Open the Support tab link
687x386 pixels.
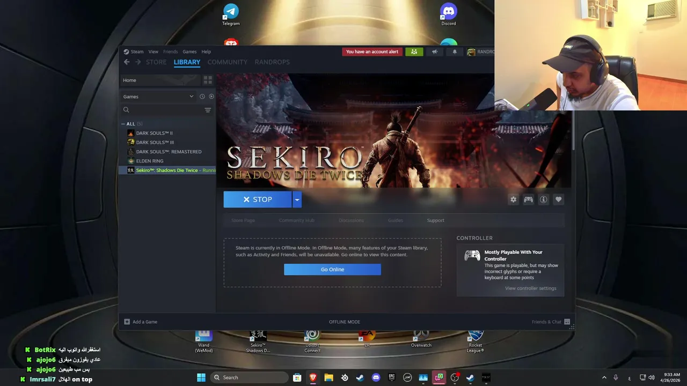[x=435, y=220]
